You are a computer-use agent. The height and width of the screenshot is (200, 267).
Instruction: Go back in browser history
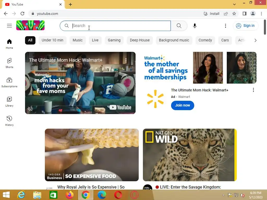click(x=6, y=14)
